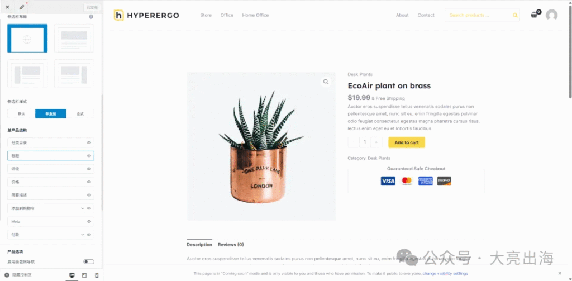Click the product image zoom magnifier icon

point(326,82)
